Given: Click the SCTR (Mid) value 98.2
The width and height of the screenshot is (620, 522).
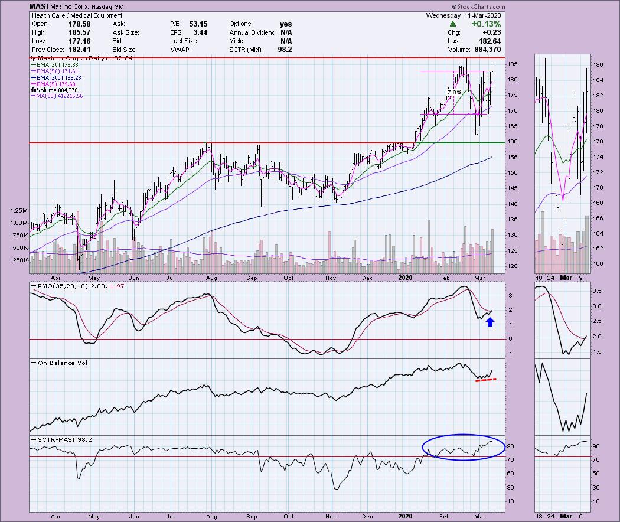Looking at the screenshot, I should point(285,50).
